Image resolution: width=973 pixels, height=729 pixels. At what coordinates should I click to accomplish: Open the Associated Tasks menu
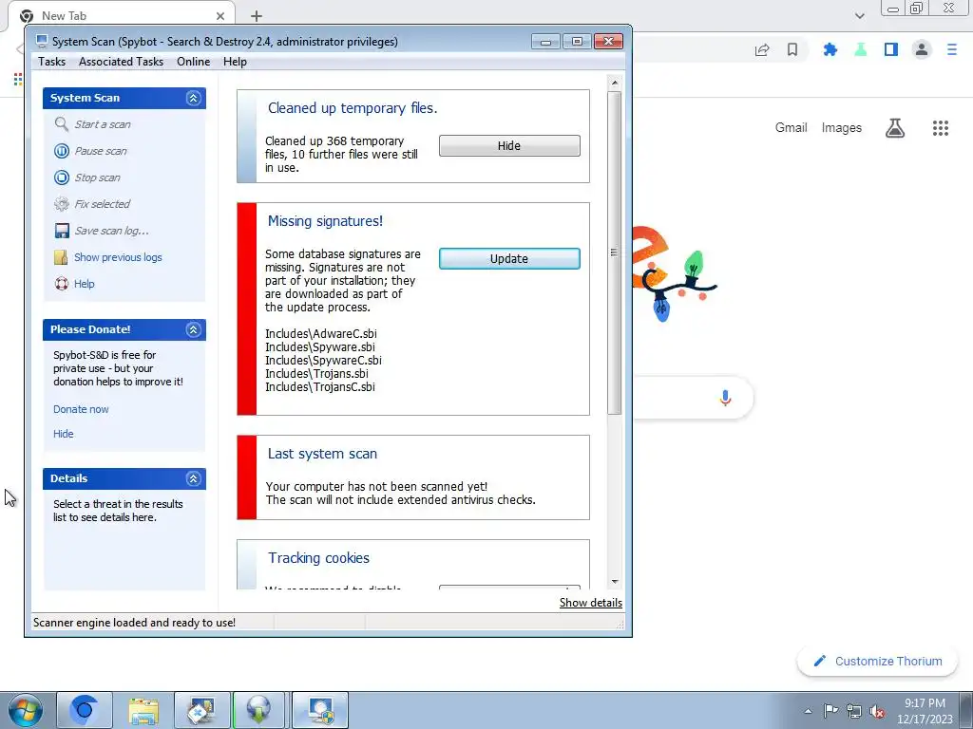click(121, 62)
